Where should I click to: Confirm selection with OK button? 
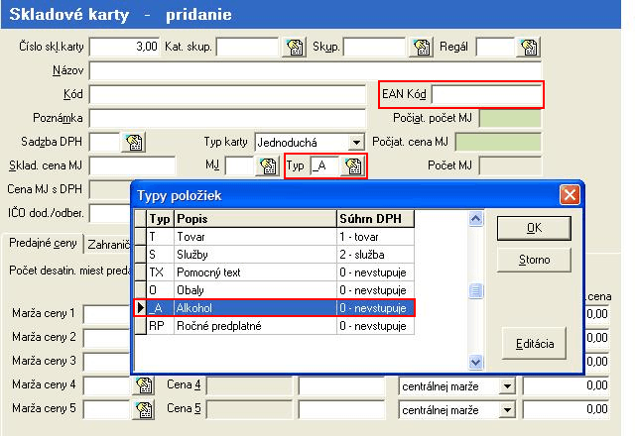tap(534, 228)
